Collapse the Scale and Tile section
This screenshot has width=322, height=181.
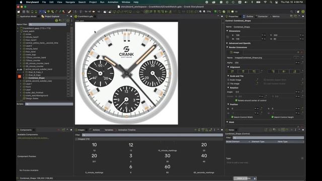(x=228, y=76)
